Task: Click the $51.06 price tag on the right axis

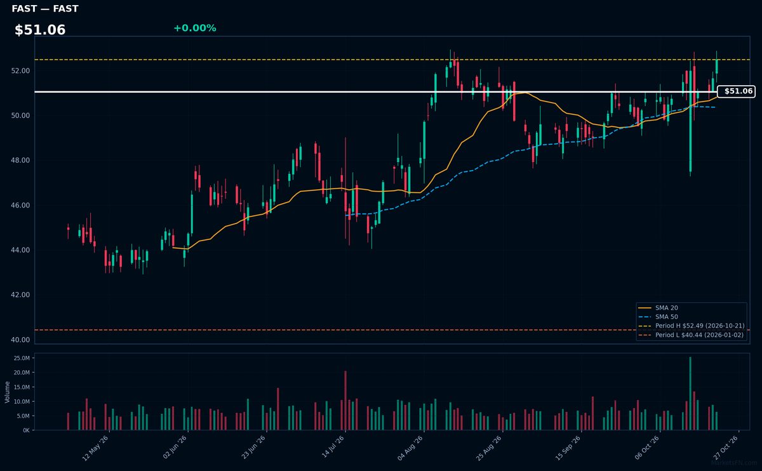Action: (x=736, y=91)
